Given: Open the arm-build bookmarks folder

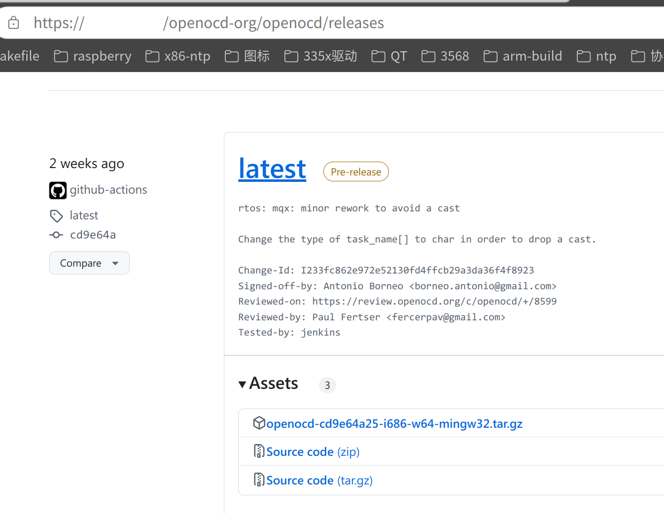Looking at the screenshot, I should [x=523, y=56].
